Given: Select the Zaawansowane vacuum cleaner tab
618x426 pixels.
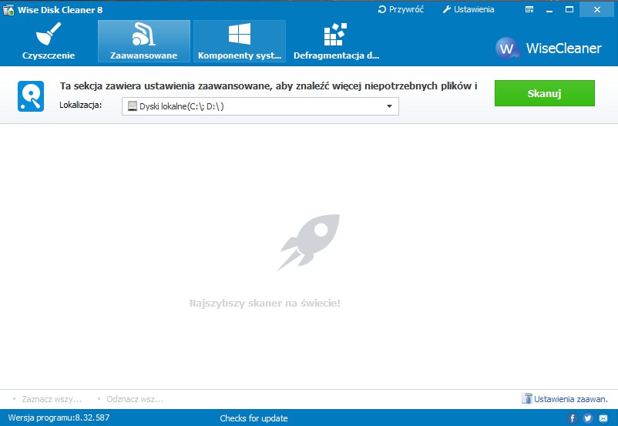Looking at the screenshot, I should (144, 42).
